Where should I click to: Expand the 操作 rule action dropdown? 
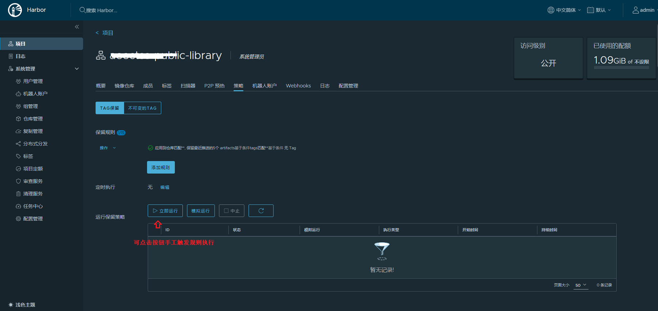point(107,148)
